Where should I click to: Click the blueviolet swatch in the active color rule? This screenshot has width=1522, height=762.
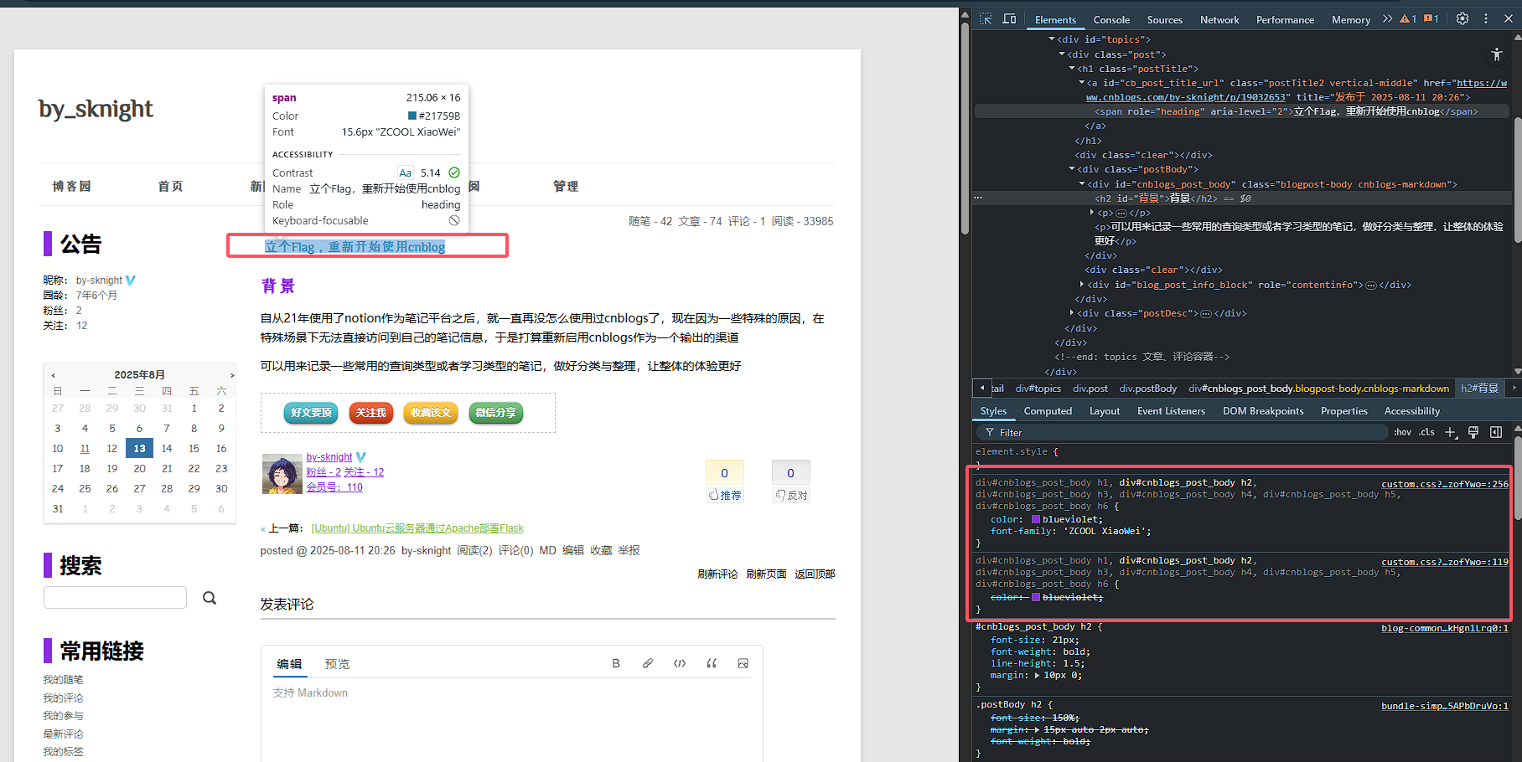[1036, 520]
